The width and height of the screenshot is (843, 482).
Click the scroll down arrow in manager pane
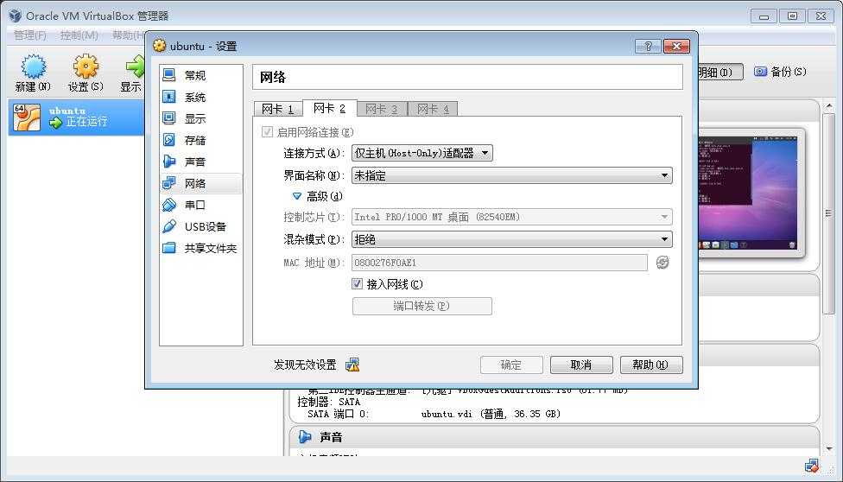[828, 448]
